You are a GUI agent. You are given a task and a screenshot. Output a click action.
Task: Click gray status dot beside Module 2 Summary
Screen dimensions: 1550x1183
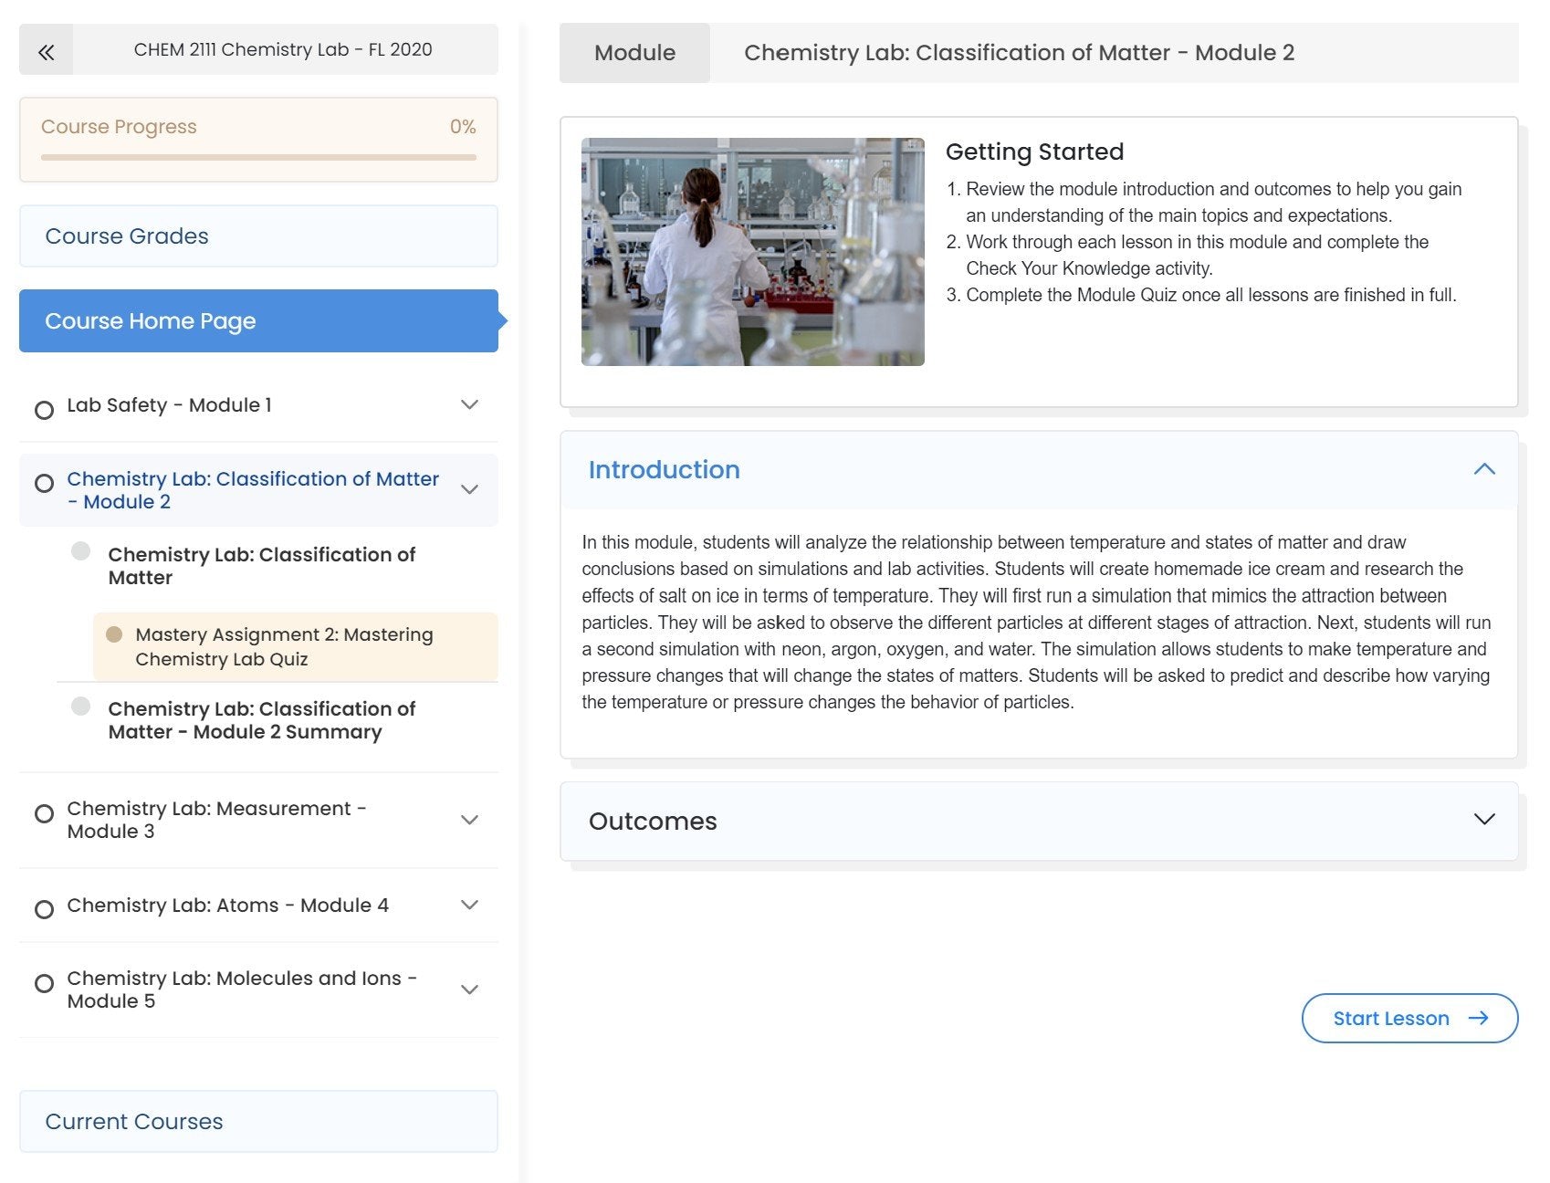81,707
